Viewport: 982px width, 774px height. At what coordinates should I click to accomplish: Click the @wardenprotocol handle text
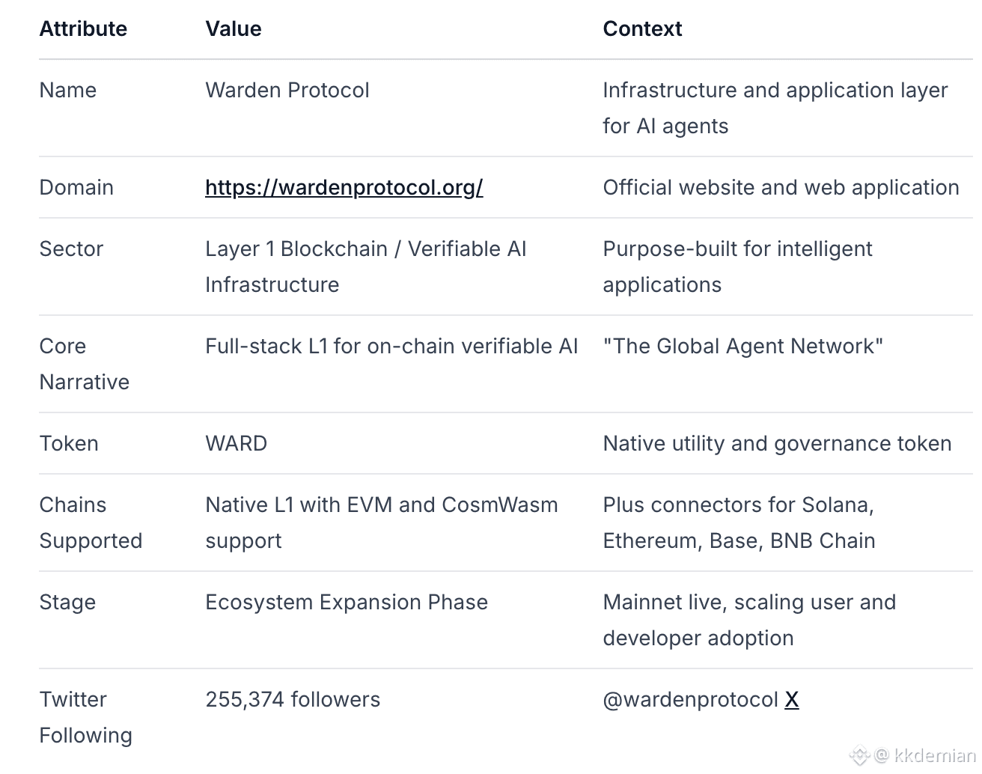(x=690, y=699)
